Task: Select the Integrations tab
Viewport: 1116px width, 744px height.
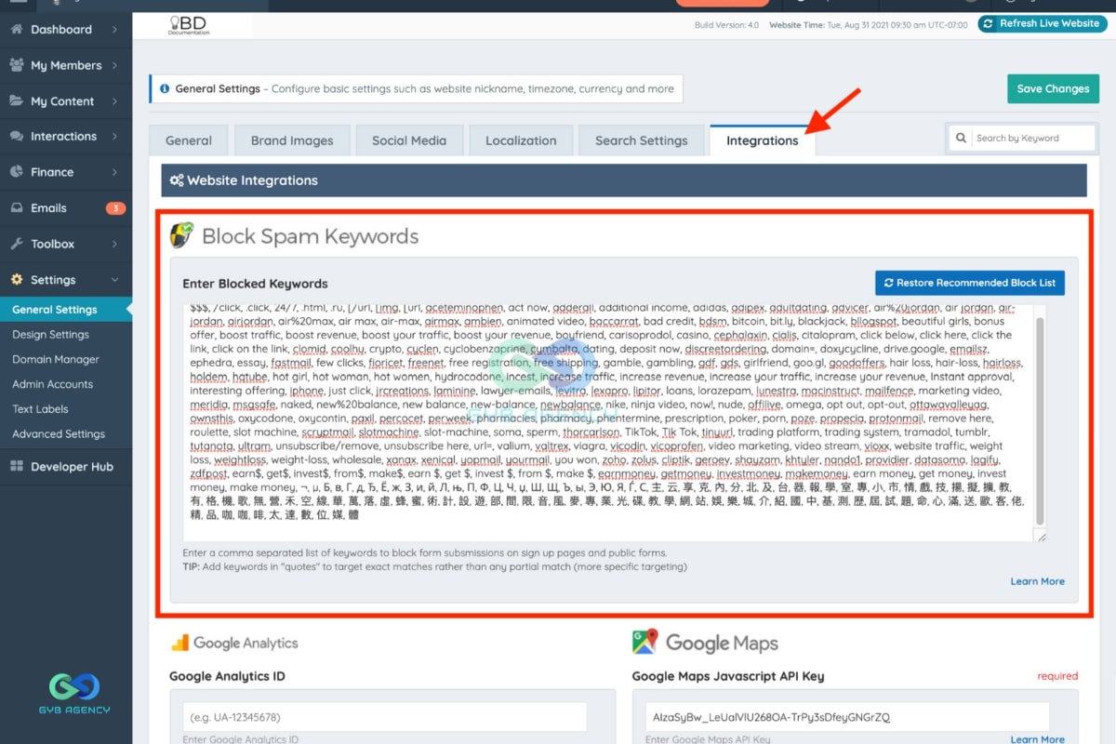Action: (x=762, y=140)
